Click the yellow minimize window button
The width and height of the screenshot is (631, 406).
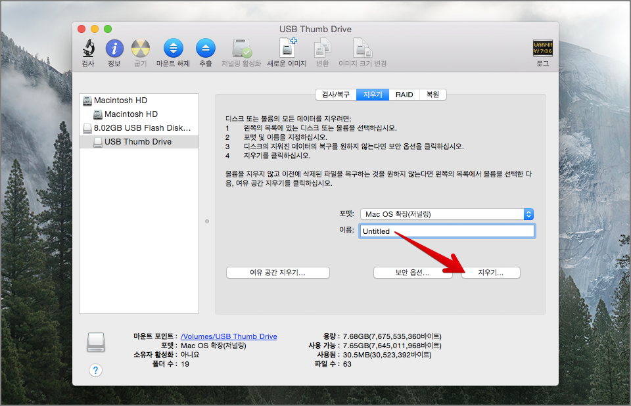(95, 29)
